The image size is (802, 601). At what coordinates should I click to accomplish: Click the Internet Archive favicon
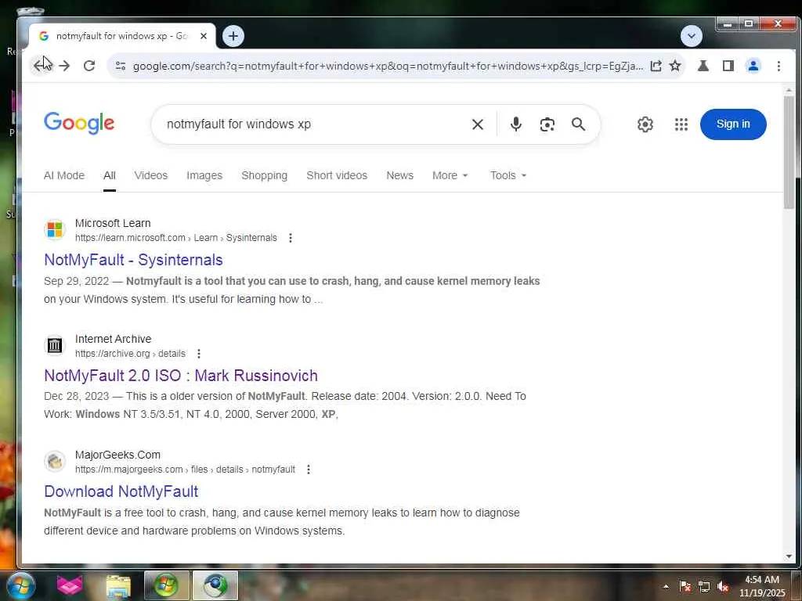tap(55, 346)
